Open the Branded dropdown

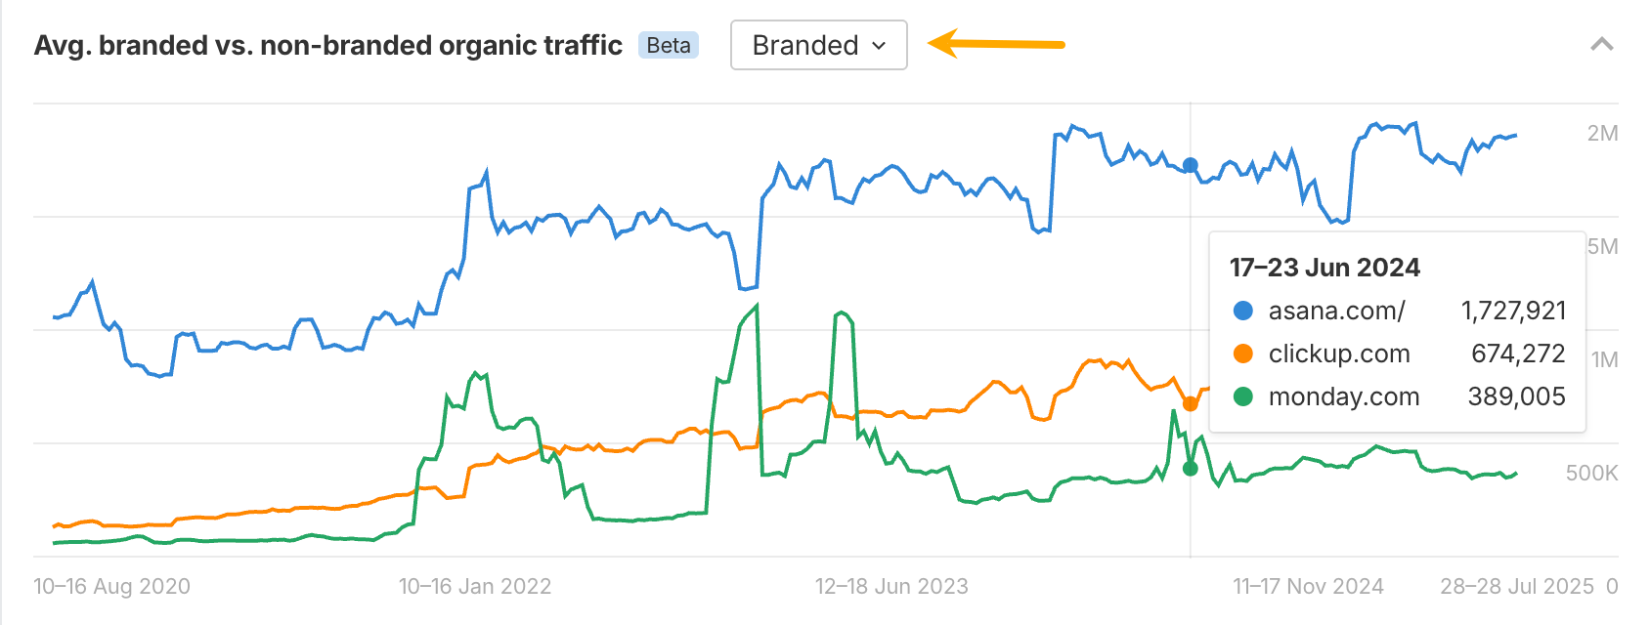818,45
